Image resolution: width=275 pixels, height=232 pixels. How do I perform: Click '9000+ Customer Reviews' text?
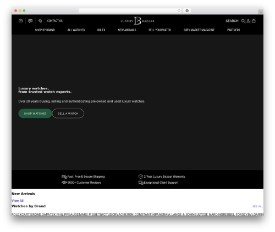point(84,183)
